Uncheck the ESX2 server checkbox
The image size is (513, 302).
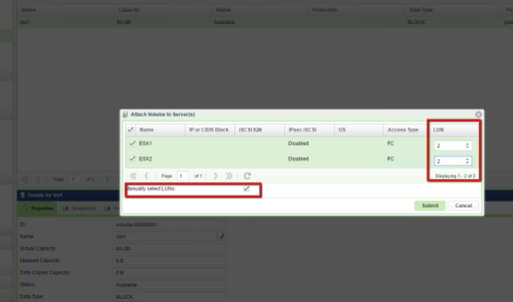click(x=132, y=159)
